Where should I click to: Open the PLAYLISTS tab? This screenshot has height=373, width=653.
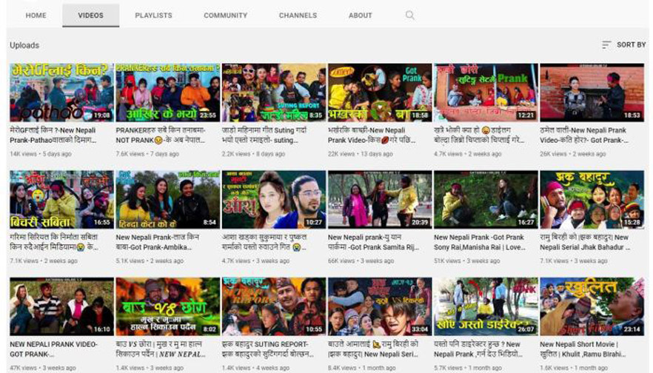pyautogui.click(x=153, y=16)
